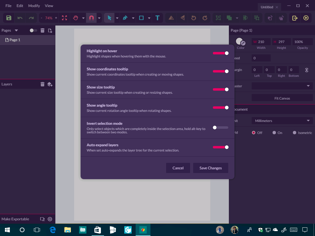Click the send backward icon
Screen dimensions: 315x236
[281, 18]
